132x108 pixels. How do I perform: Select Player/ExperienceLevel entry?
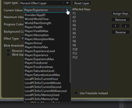[47, 51]
